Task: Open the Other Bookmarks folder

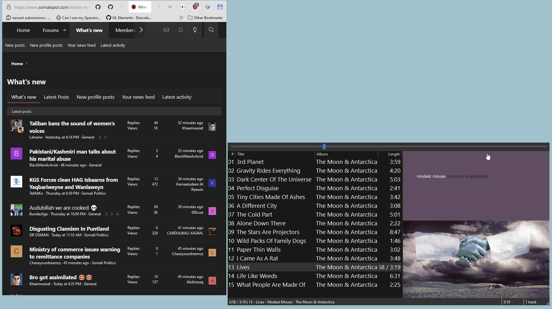Action: tap(205, 18)
